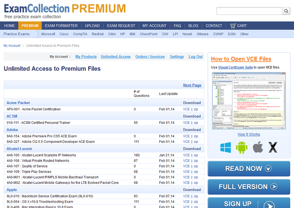Open the account Settings link
Viewport: 294px width, 208px height.
[176, 57]
